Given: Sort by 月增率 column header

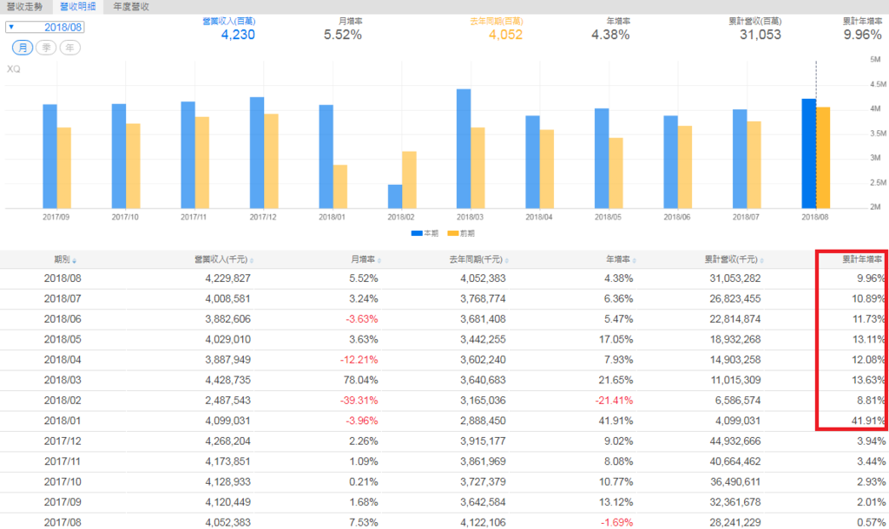Looking at the screenshot, I should 365,259.
